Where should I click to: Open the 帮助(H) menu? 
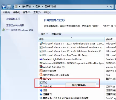[x=47, y=12]
